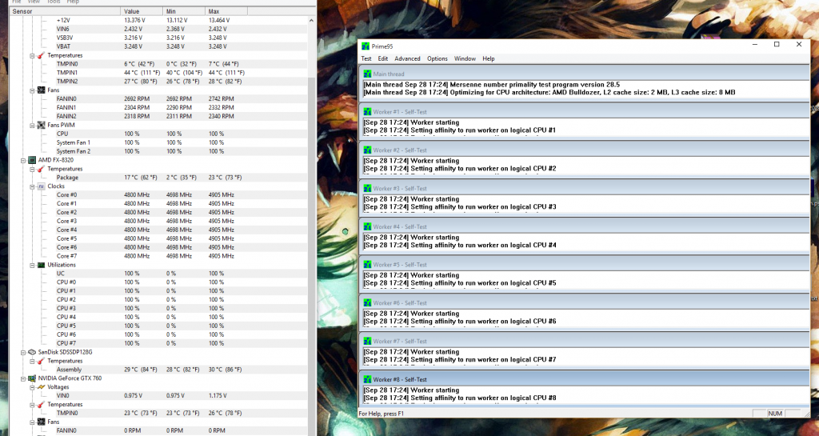Collapse the motherboard Temperatures node above TMPIN0

click(32, 55)
